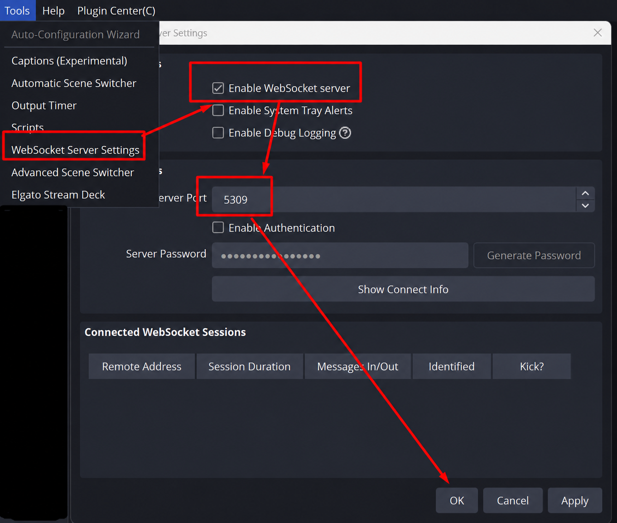This screenshot has width=617, height=523.
Task: Open the Debug Logging help icon
Action: (x=345, y=133)
